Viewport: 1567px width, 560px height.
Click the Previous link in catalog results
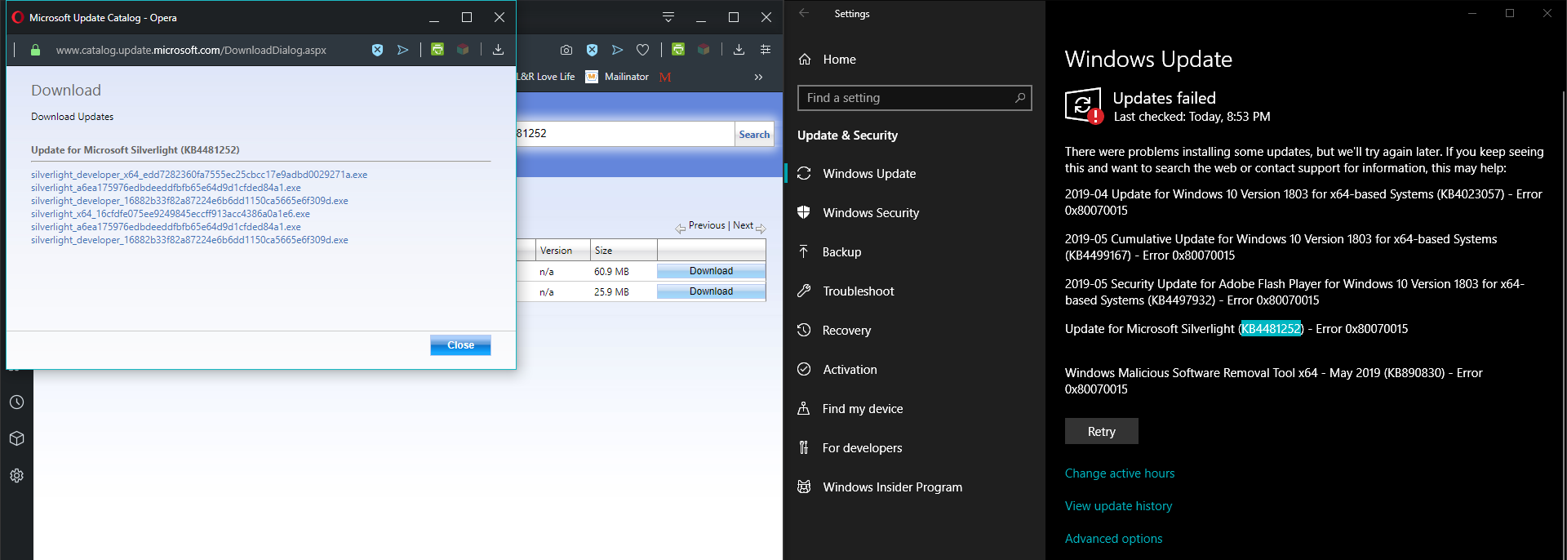pyautogui.click(x=707, y=225)
